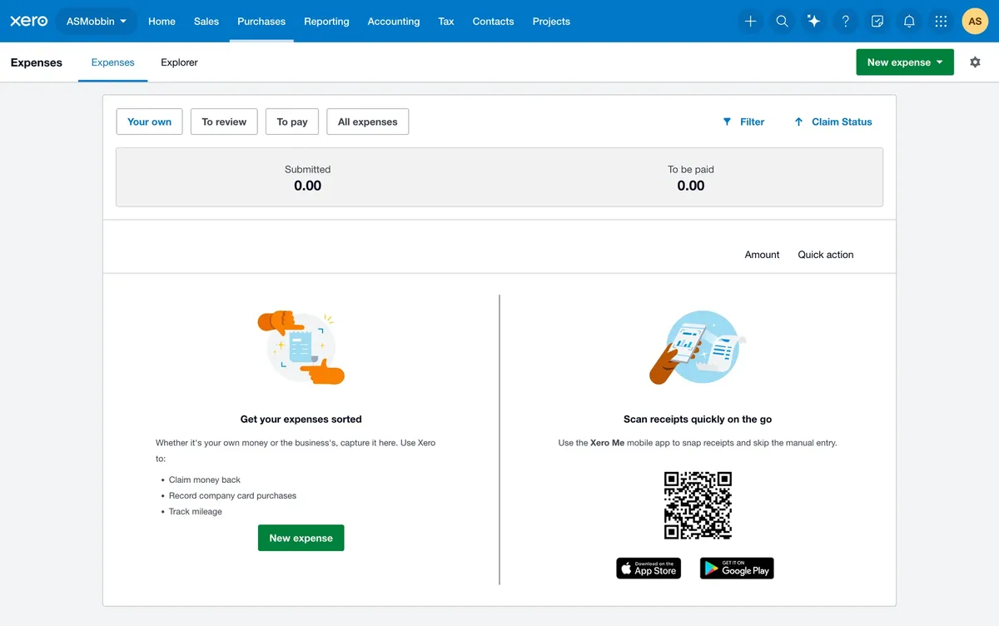This screenshot has height=626, width=999.
Task: Open the apps grid icon
Action: point(941,22)
